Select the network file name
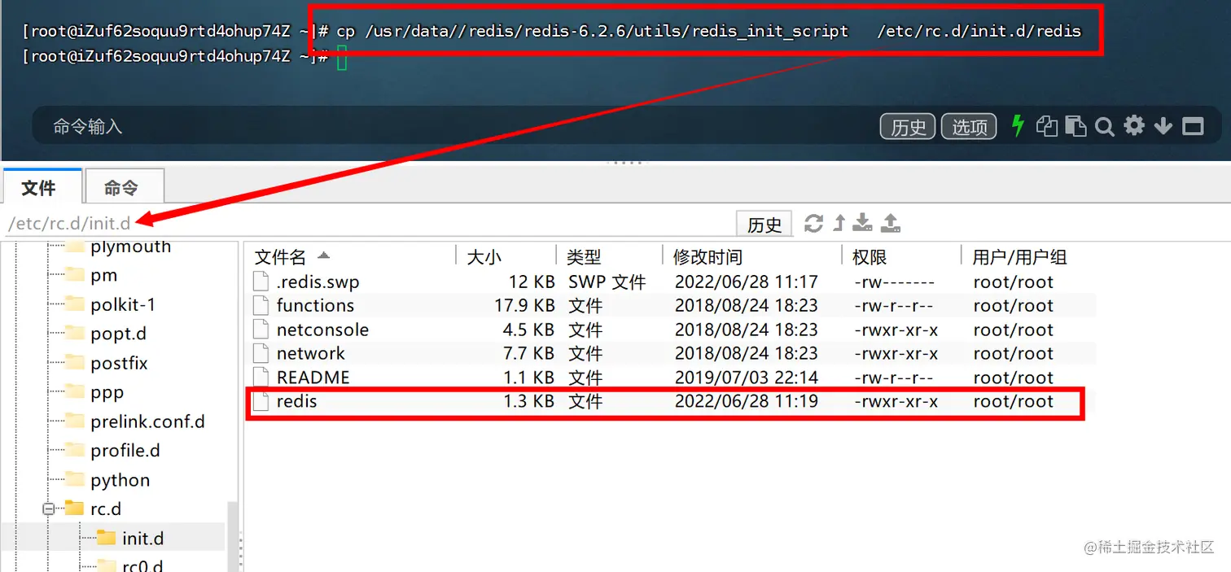Image resolution: width=1231 pixels, height=572 pixels. (x=310, y=354)
